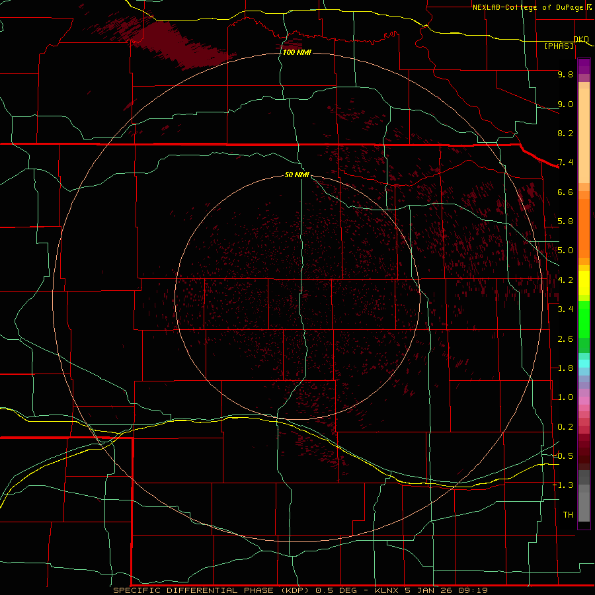Image resolution: width=595 pixels, height=595 pixels.
Task: Click the 4.2 scale label
Action: 565,280
